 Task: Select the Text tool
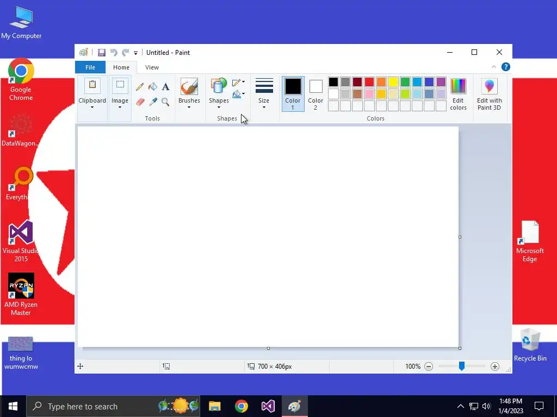click(x=165, y=86)
